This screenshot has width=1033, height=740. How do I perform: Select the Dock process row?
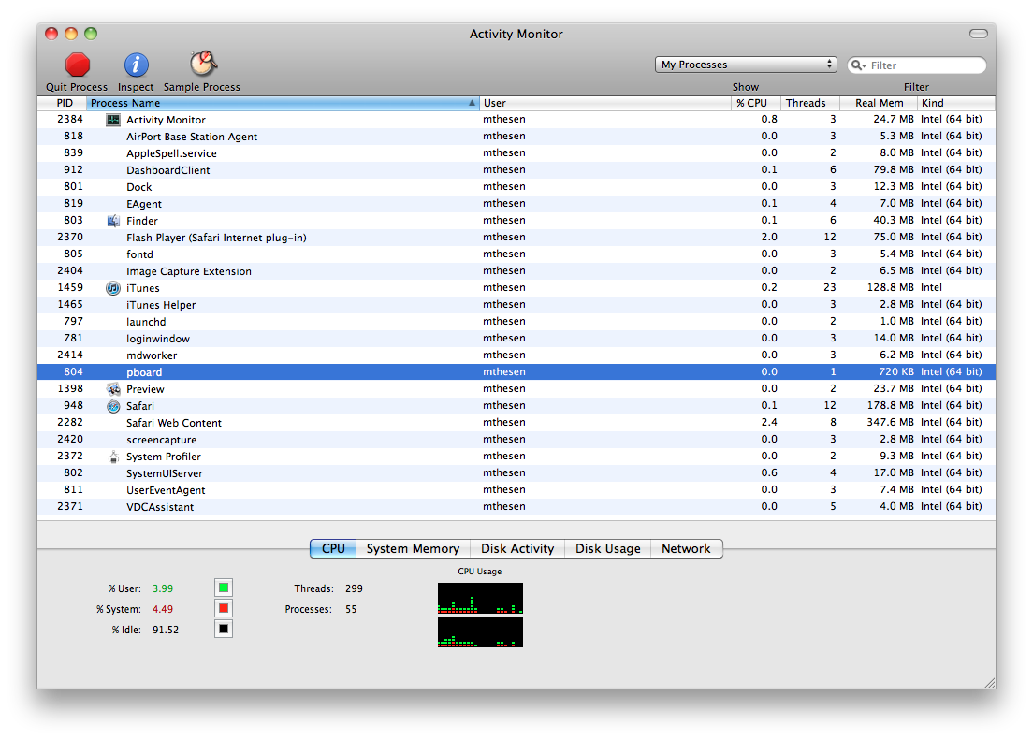516,186
